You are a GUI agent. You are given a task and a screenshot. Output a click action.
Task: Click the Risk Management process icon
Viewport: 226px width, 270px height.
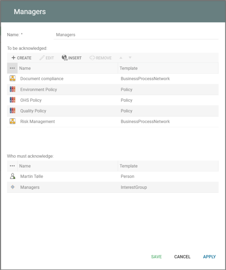click(x=12, y=121)
